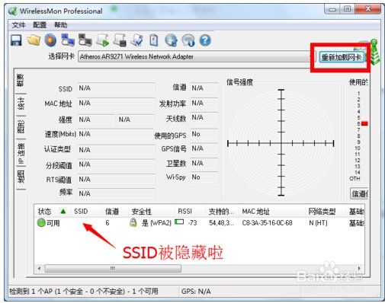This screenshot has width=385, height=303.
Task: Open the blue question mark help icon
Action: pyautogui.click(x=205, y=40)
